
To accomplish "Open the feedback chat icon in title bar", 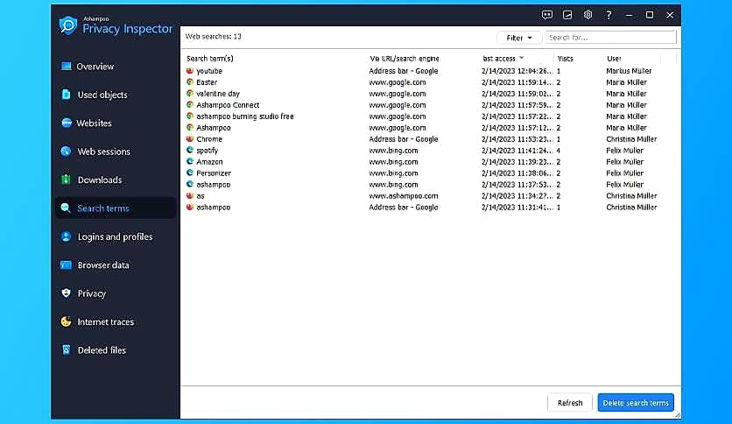I will pos(547,15).
